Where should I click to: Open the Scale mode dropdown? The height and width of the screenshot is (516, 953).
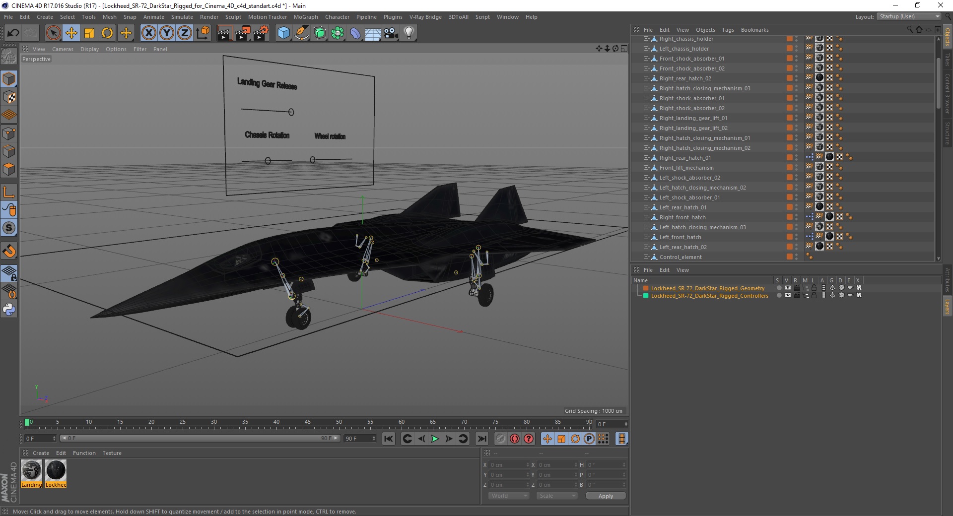point(557,496)
